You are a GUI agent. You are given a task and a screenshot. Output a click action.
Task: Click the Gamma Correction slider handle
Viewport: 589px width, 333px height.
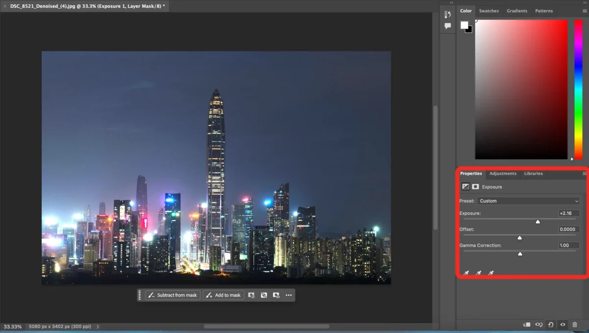coord(520,254)
